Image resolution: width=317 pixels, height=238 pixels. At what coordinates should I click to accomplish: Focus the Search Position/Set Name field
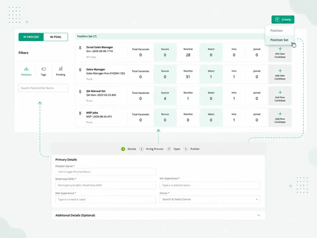(x=43, y=88)
